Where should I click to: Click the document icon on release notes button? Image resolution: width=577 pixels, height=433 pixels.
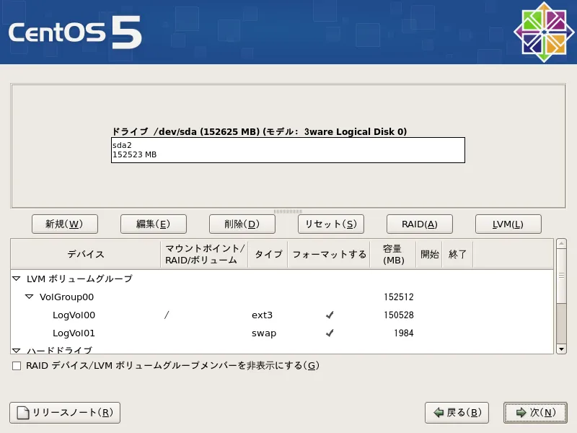[x=23, y=413]
